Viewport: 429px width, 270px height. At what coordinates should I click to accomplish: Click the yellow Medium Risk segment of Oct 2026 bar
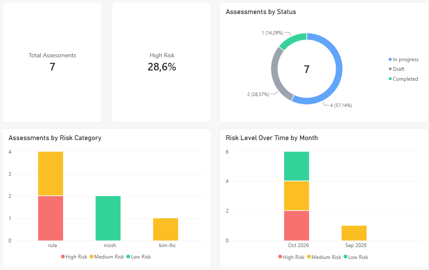coord(297,196)
